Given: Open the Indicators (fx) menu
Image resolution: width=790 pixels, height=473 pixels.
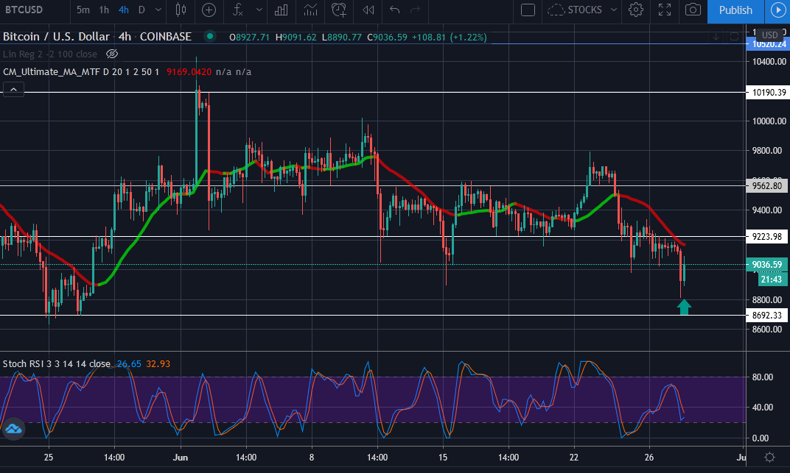Looking at the screenshot, I should click(237, 10).
